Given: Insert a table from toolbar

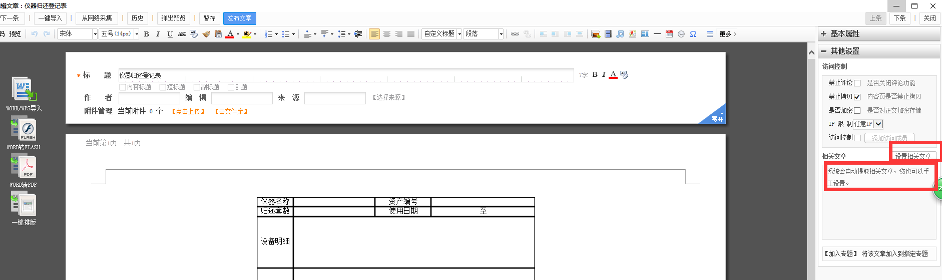Looking at the screenshot, I should tap(710, 34).
